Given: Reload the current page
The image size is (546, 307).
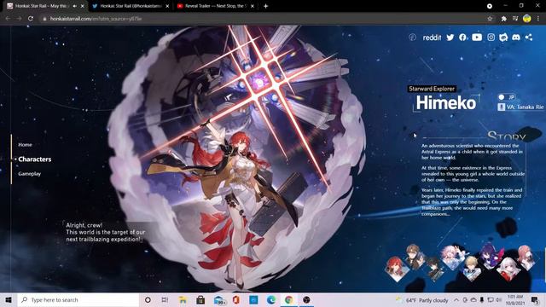Looking at the screenshot, I should 31,19.
